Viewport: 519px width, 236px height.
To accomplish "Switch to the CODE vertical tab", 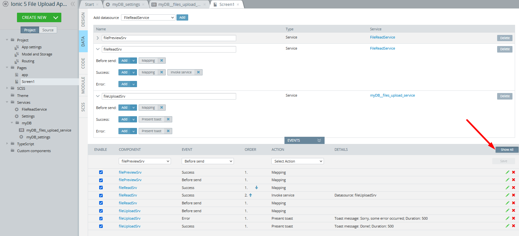I will pyautogui.click(x=83, y=63).
